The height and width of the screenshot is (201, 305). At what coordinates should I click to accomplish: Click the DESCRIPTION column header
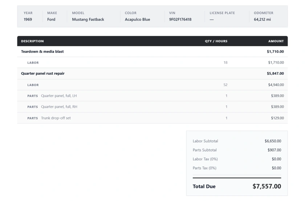point(32,41)
